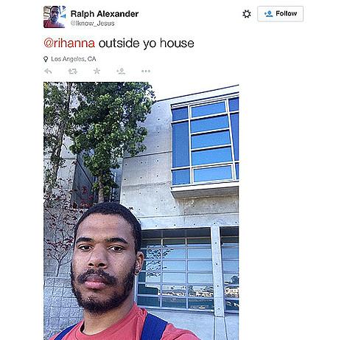This screenshot has height=340, width=350.
Task: Click the tweet text 'outside yo house'
Action: click(x=146, y=43)
